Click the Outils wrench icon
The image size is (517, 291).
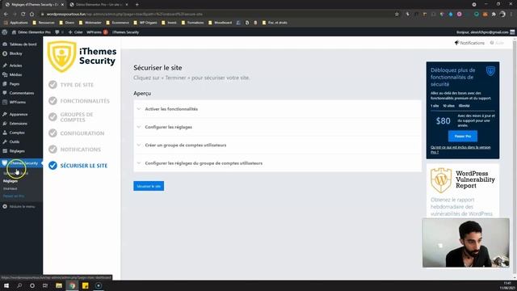click(x=5, y=141)
